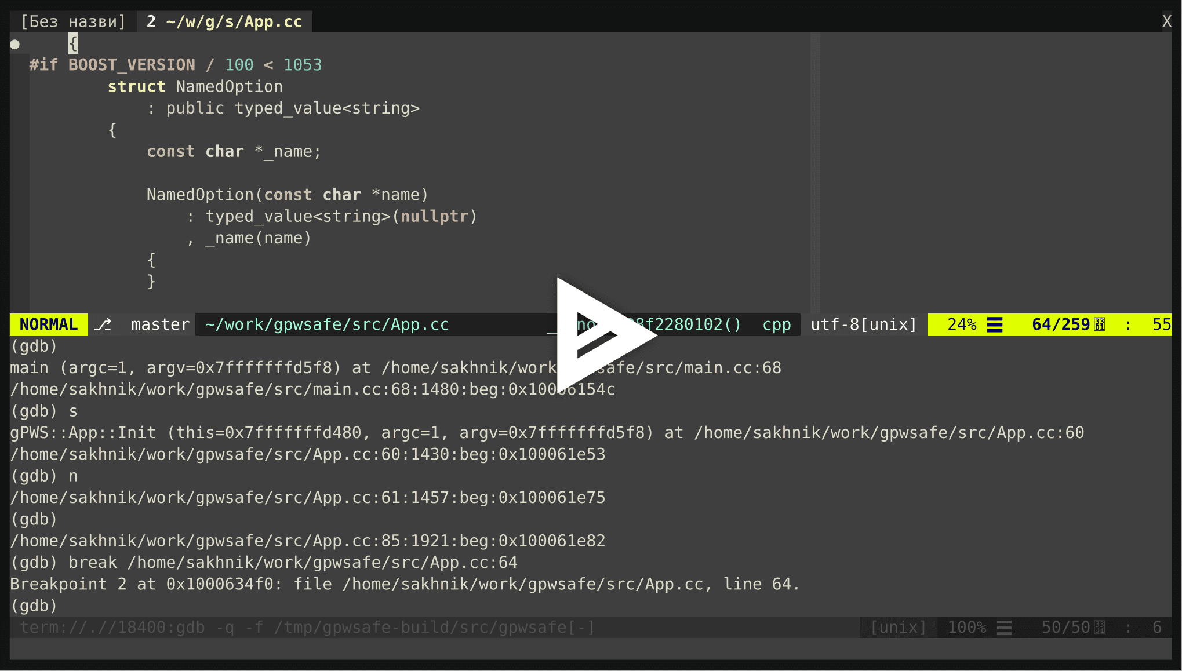1182x671 pixels.
Task: Click the lines icon next to 24%
Action: click(995, 324)
